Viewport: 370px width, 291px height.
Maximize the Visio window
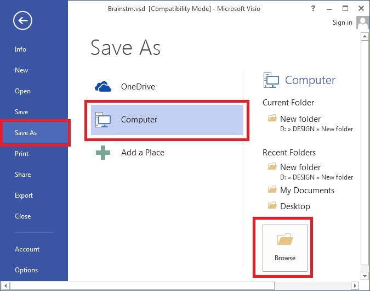tap(345, 8)
